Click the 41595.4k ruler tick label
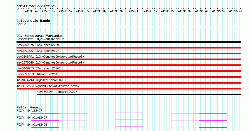Screen dimensions: 249x131 [32, 11]
